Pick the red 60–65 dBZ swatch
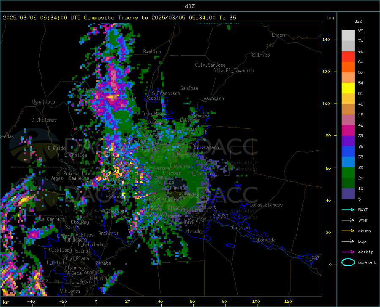 point(348,57)
